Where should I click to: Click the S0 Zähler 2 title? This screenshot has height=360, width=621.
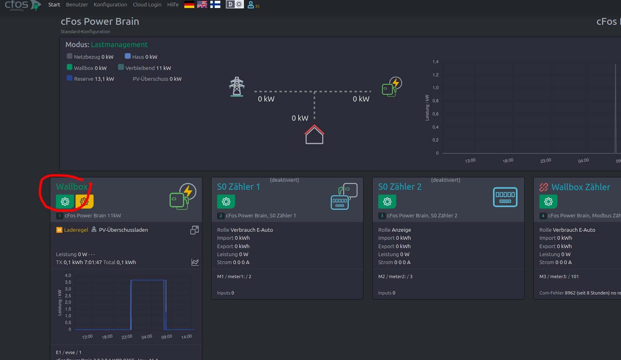click(400, 187)
